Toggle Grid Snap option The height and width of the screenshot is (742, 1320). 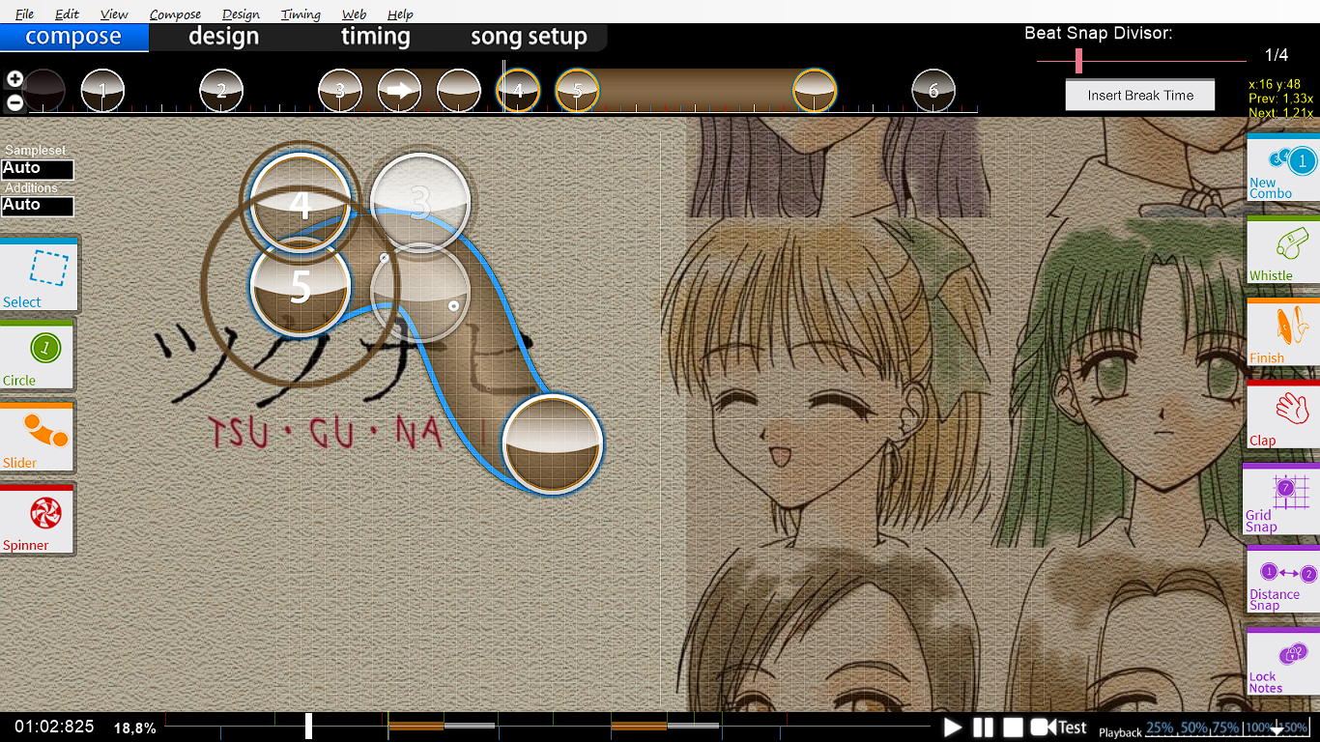tap(1282, 498)
